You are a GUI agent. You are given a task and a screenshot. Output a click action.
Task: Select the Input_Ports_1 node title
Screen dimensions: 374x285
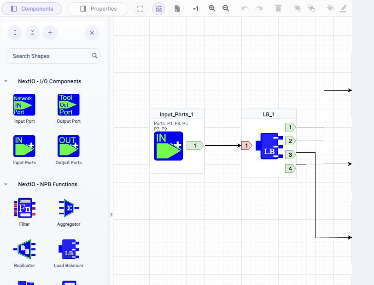coord(176,114)
